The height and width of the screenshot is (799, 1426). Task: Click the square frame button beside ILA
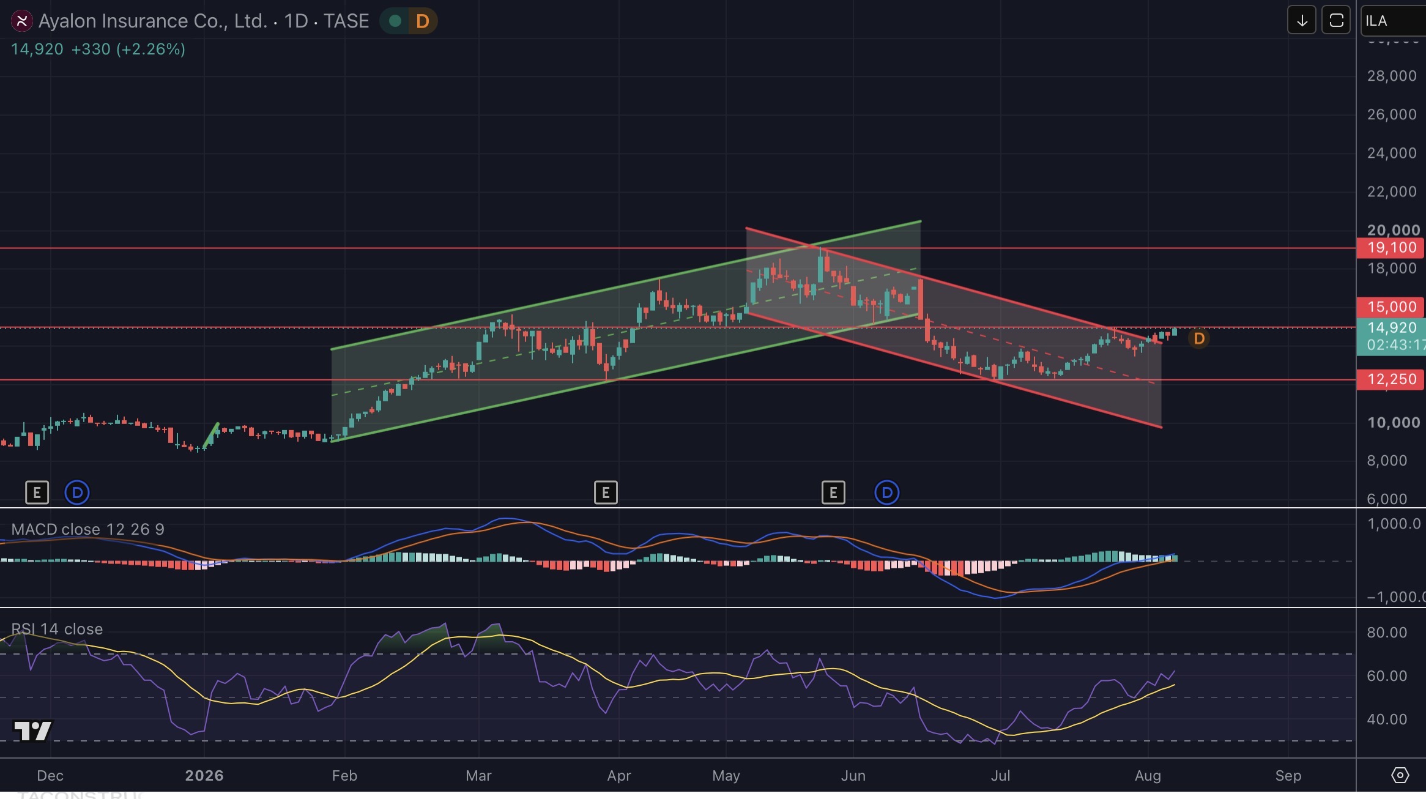1336,21
